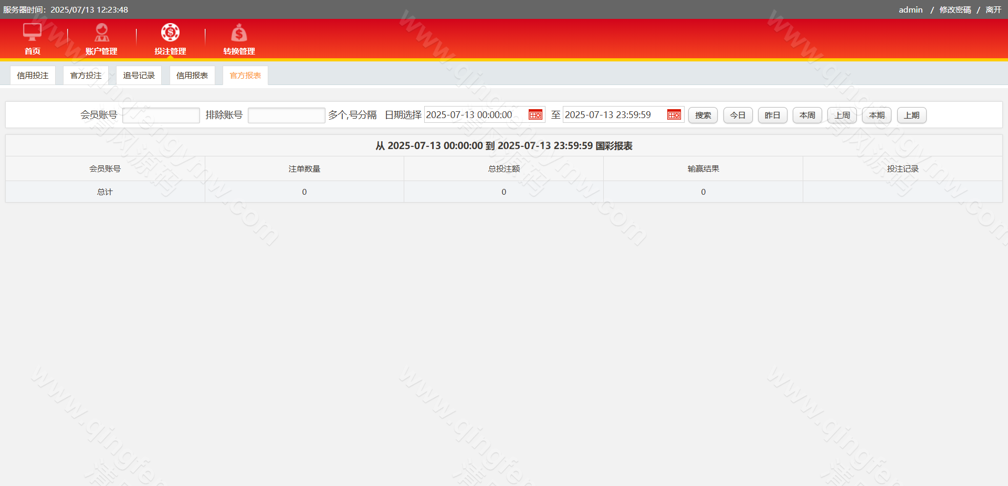Screen dimensions: 1008x486
Task: Filter report by 昨日
Action: pyautogui.click(x=772, y=115)
